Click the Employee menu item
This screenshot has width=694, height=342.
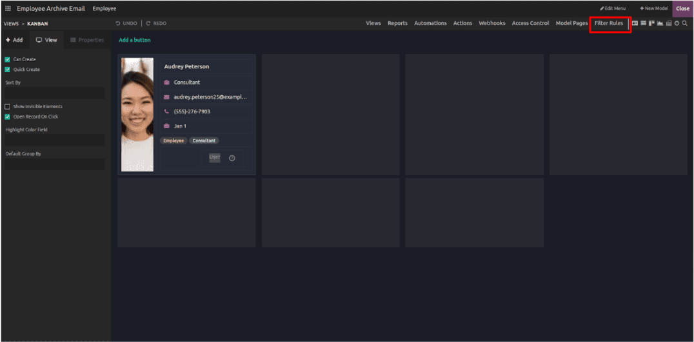[x=104, y=9]
